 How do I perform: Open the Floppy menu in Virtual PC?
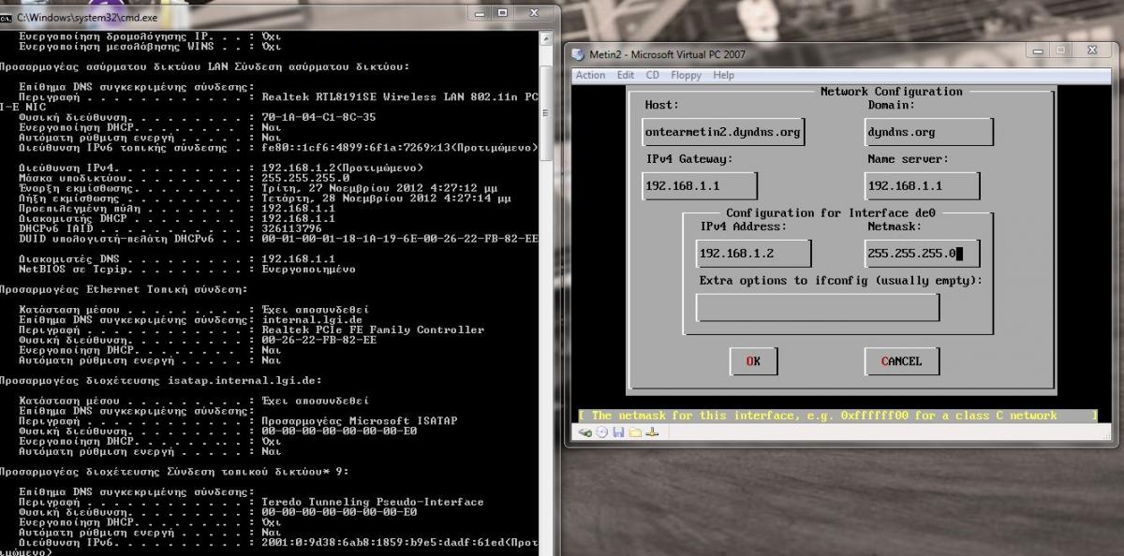(686, 75)
